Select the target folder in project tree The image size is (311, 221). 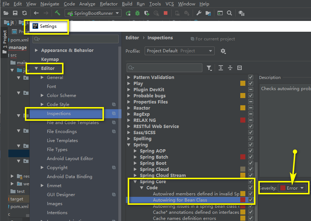(x=17, y=199)
